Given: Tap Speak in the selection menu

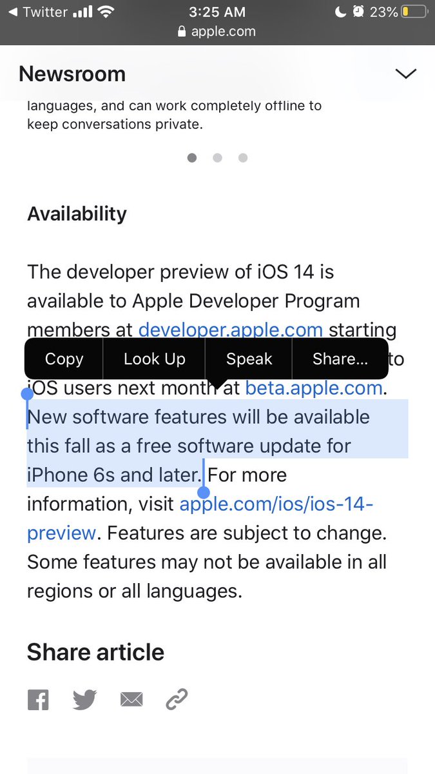Looking at the screenshot, I should [249, 359].
